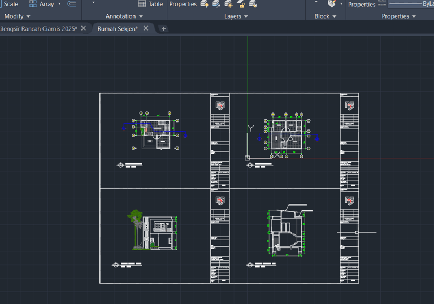Select the top-right sheet floor plan drawing
The image size is (434, 304).
pyautogui.click(x=288, y=135)
